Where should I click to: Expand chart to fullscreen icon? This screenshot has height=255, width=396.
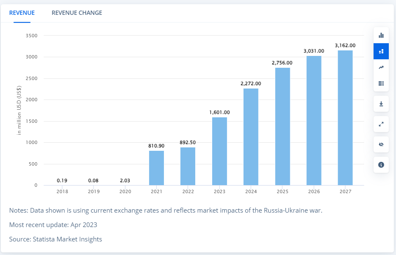tap(381, 124)
